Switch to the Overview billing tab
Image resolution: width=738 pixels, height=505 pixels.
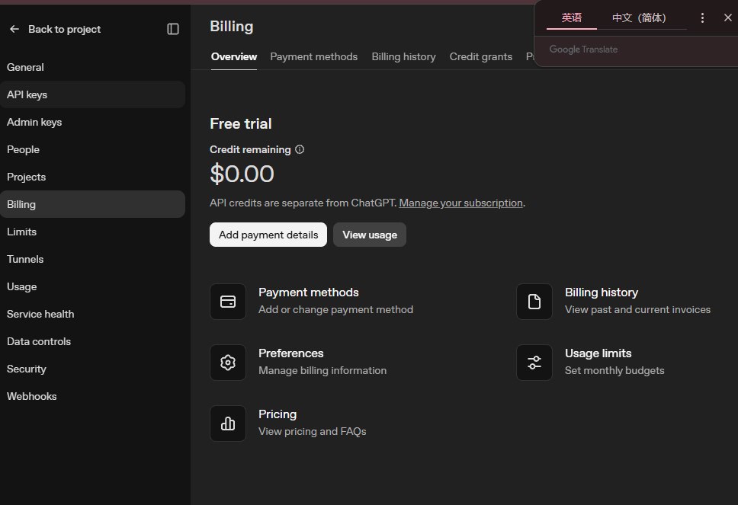(x=234, y=57)
